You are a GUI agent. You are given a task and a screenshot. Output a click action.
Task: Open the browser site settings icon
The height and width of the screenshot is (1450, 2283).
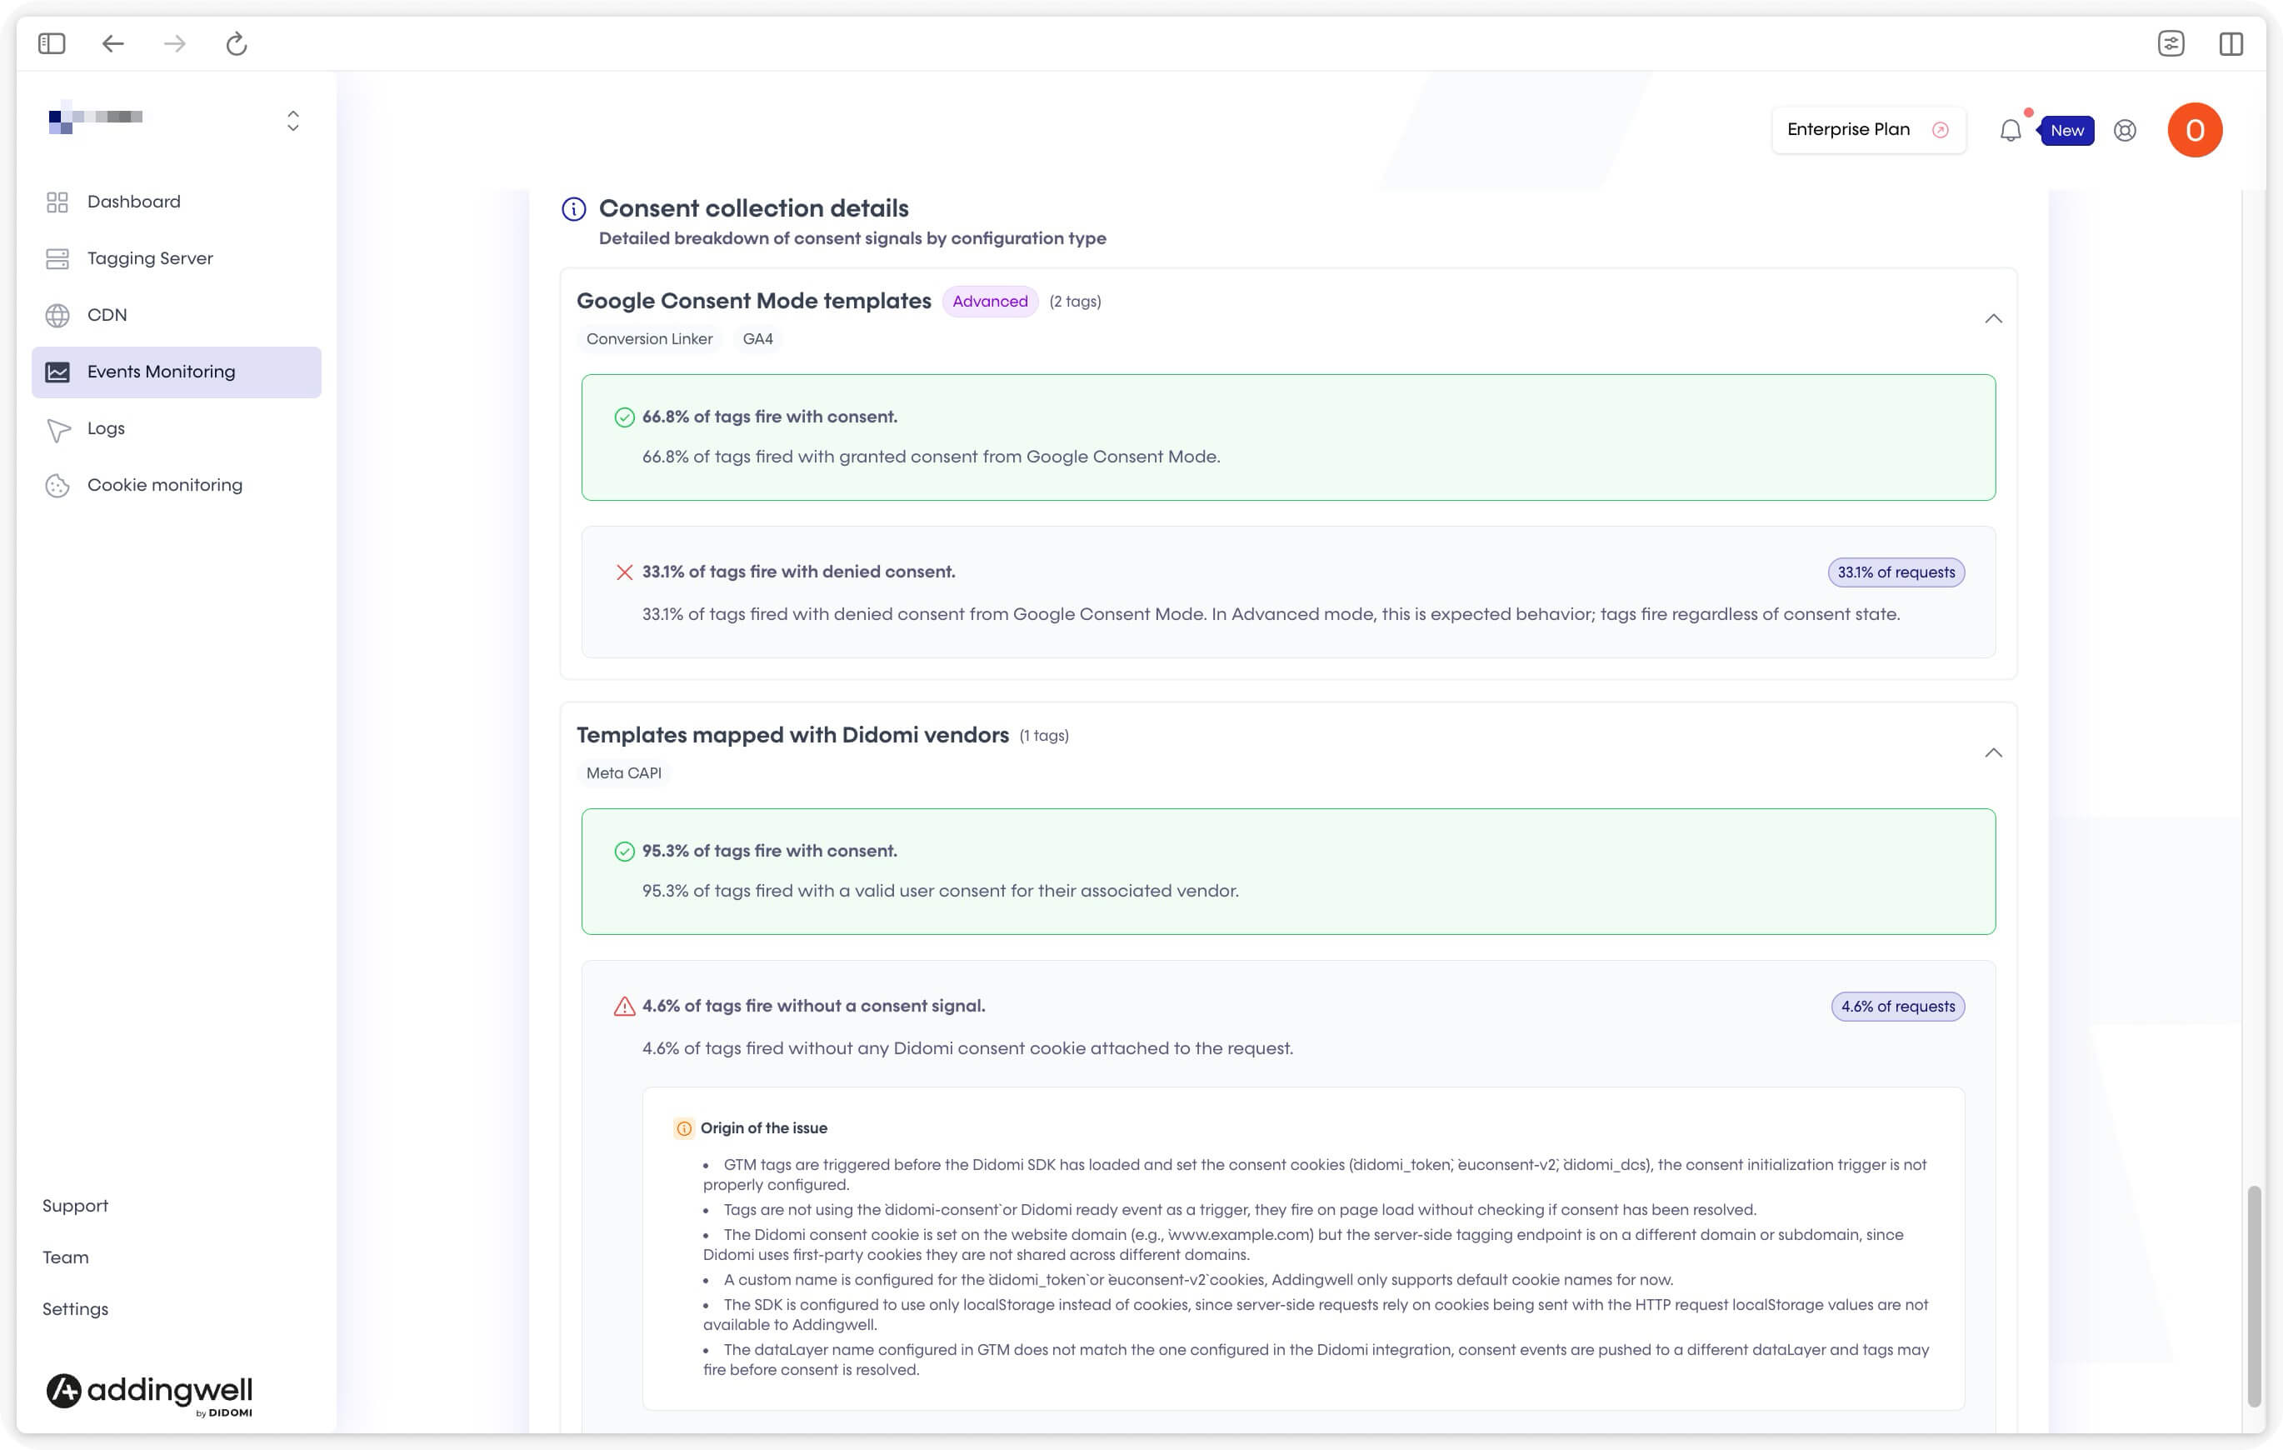coord(2171,43)
